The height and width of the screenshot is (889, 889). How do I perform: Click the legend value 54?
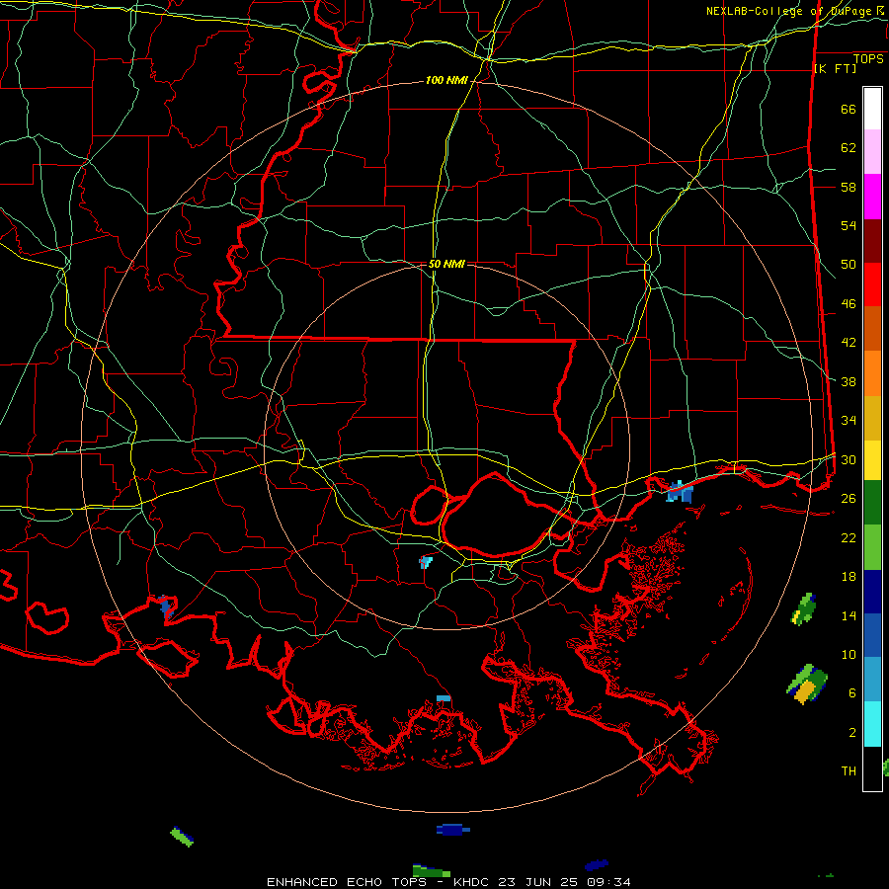pyautogui.click(x=849, y=225)
